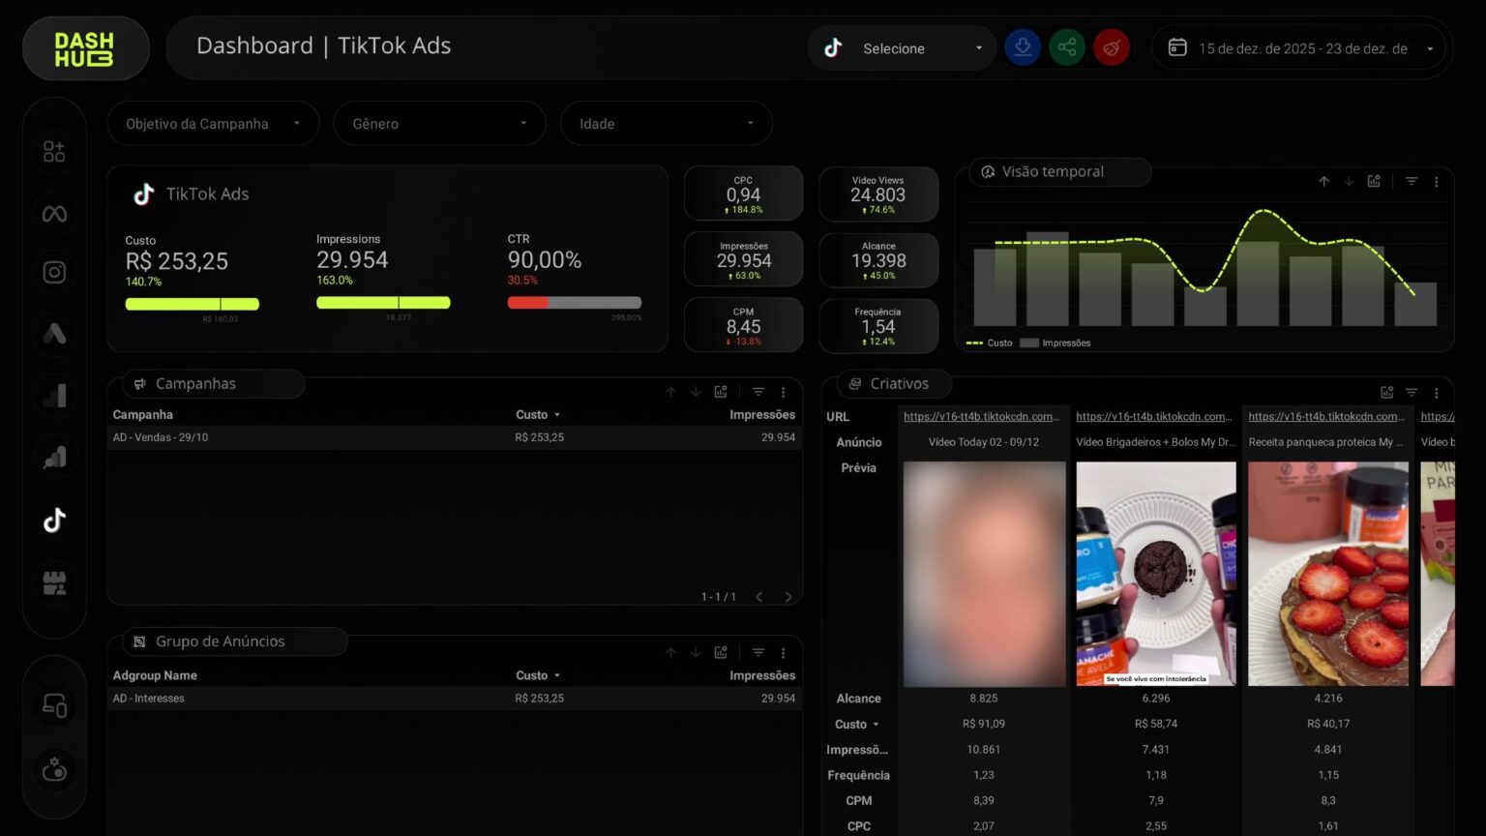Open the date range picker
The width and height of the screenshot is (1486, 836).
tap(1301, 48)
